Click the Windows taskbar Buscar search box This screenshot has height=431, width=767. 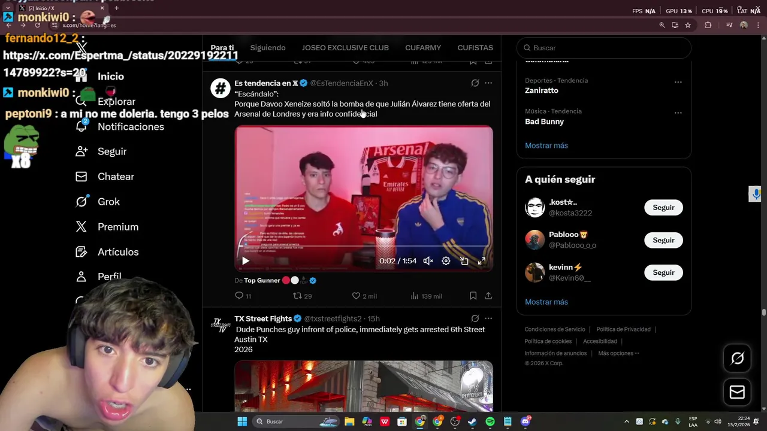coord(297,421)
